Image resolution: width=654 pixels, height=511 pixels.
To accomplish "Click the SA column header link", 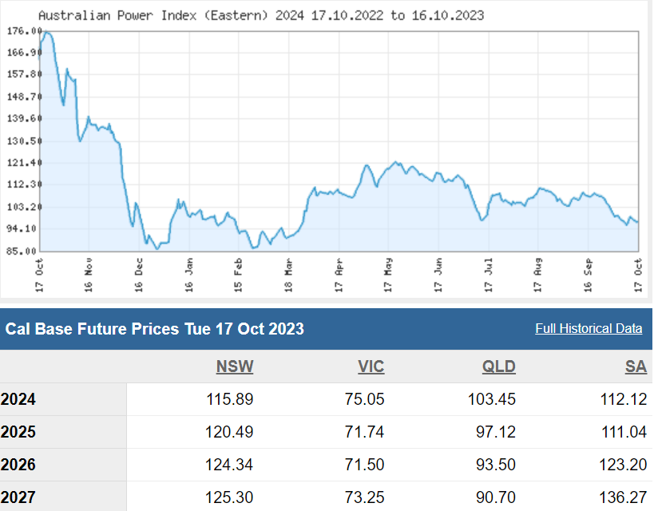I will pyautogui.click(x=636, y=366).
